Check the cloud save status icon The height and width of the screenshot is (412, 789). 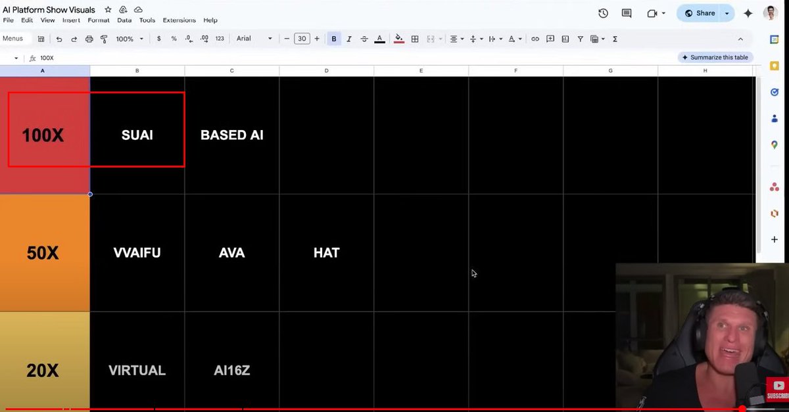(x=138, y=10)
